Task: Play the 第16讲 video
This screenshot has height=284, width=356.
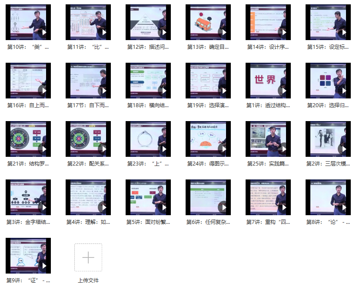Action: point(43,91)
